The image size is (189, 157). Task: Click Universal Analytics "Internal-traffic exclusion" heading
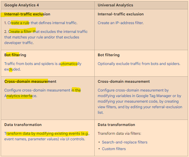pyautogui.click(x=120, y=14)
